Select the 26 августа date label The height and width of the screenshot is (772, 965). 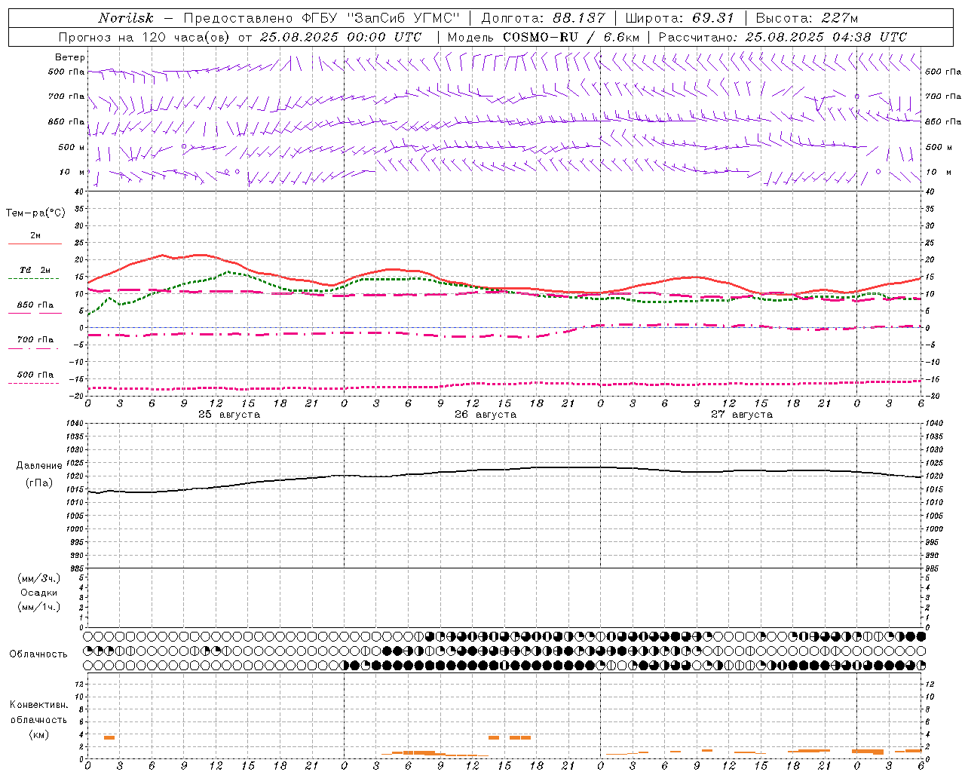tap(486, 415)
